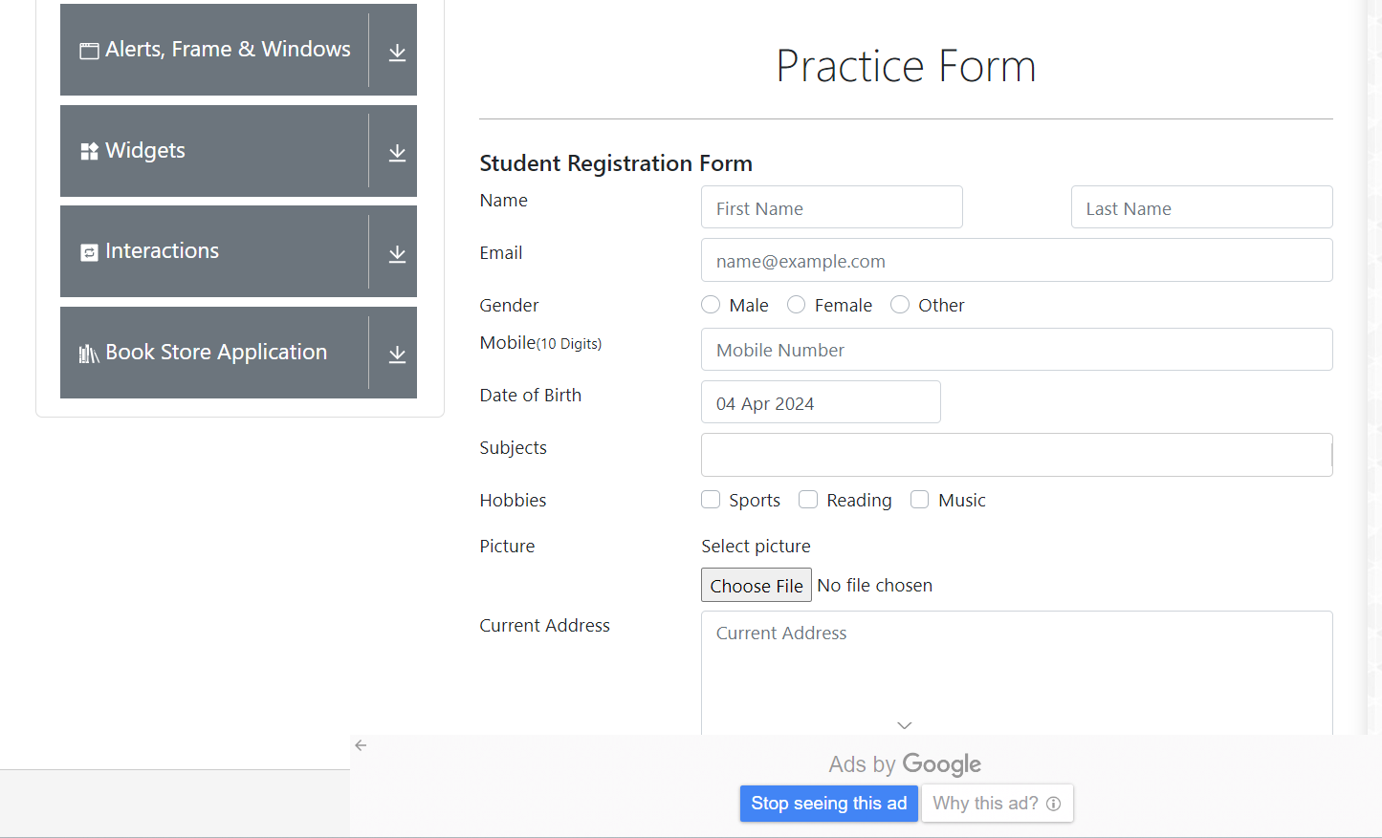Open the Date of Birth date field

(x=820, y=402)
